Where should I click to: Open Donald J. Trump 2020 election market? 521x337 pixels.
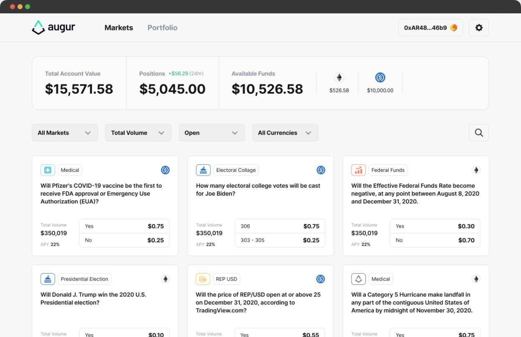point(94,298)
